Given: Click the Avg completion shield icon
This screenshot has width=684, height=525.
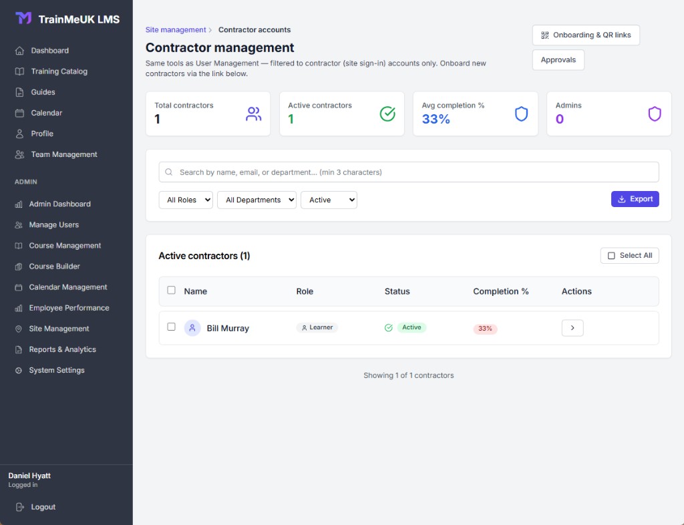Looking at the screenshot, I should coord(521,114).
